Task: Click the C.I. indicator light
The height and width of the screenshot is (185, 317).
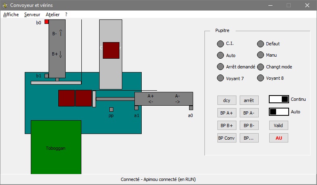Action: 220,44
